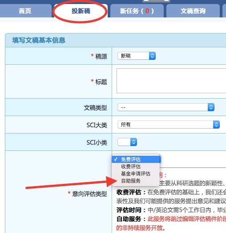Viewport: 226px width, 233px height.
Task: Click the blue stepper arrow on 稿源 select
Action: [x=152, y=56]
